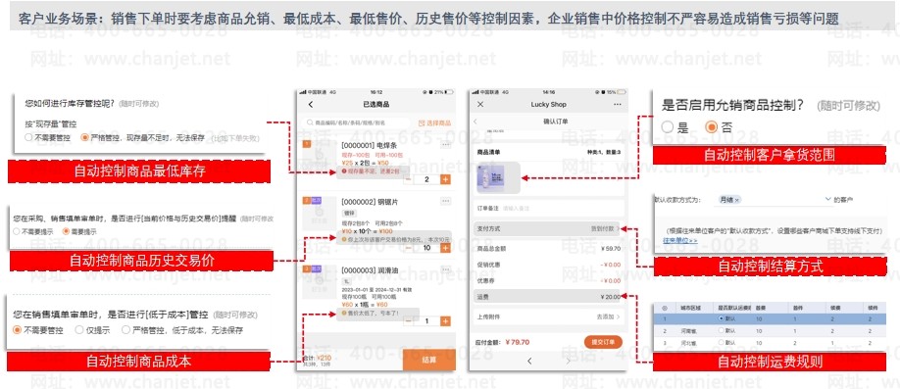Decrease quantity of 钢锯片
Viewport: 900px width, 389px height.
(408, 248)
